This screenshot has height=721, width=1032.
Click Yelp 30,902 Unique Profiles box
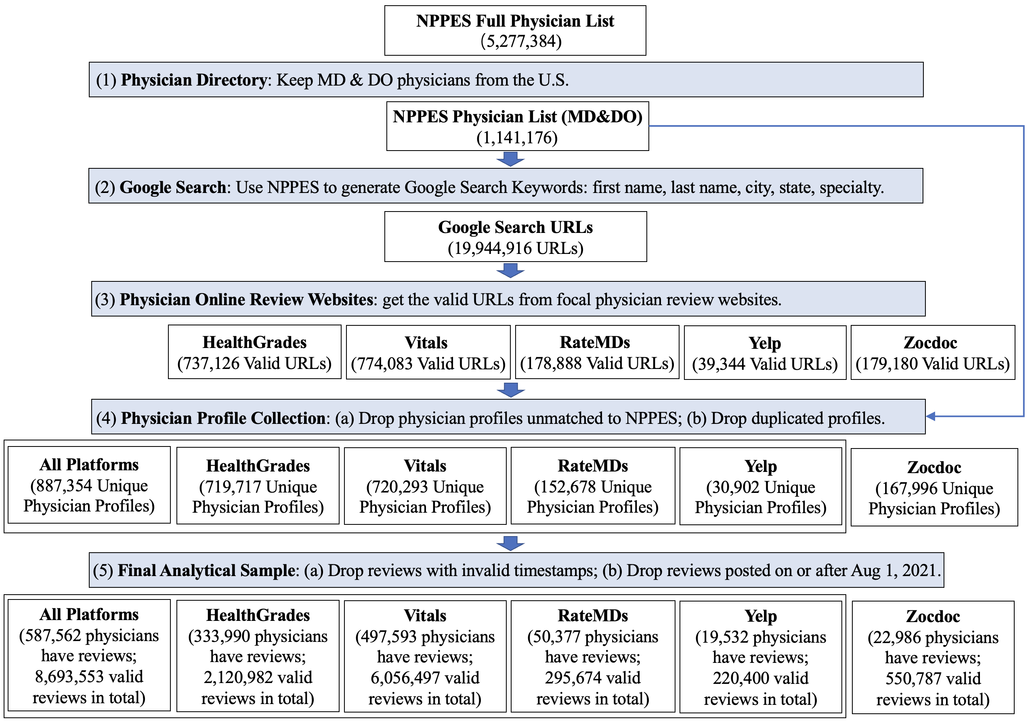761,486
